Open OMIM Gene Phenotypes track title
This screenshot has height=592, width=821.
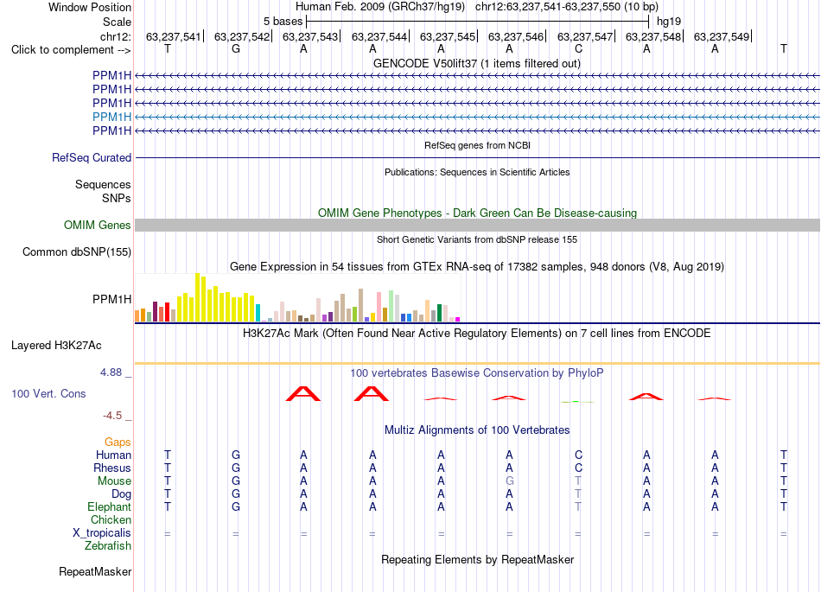[477, 213]
